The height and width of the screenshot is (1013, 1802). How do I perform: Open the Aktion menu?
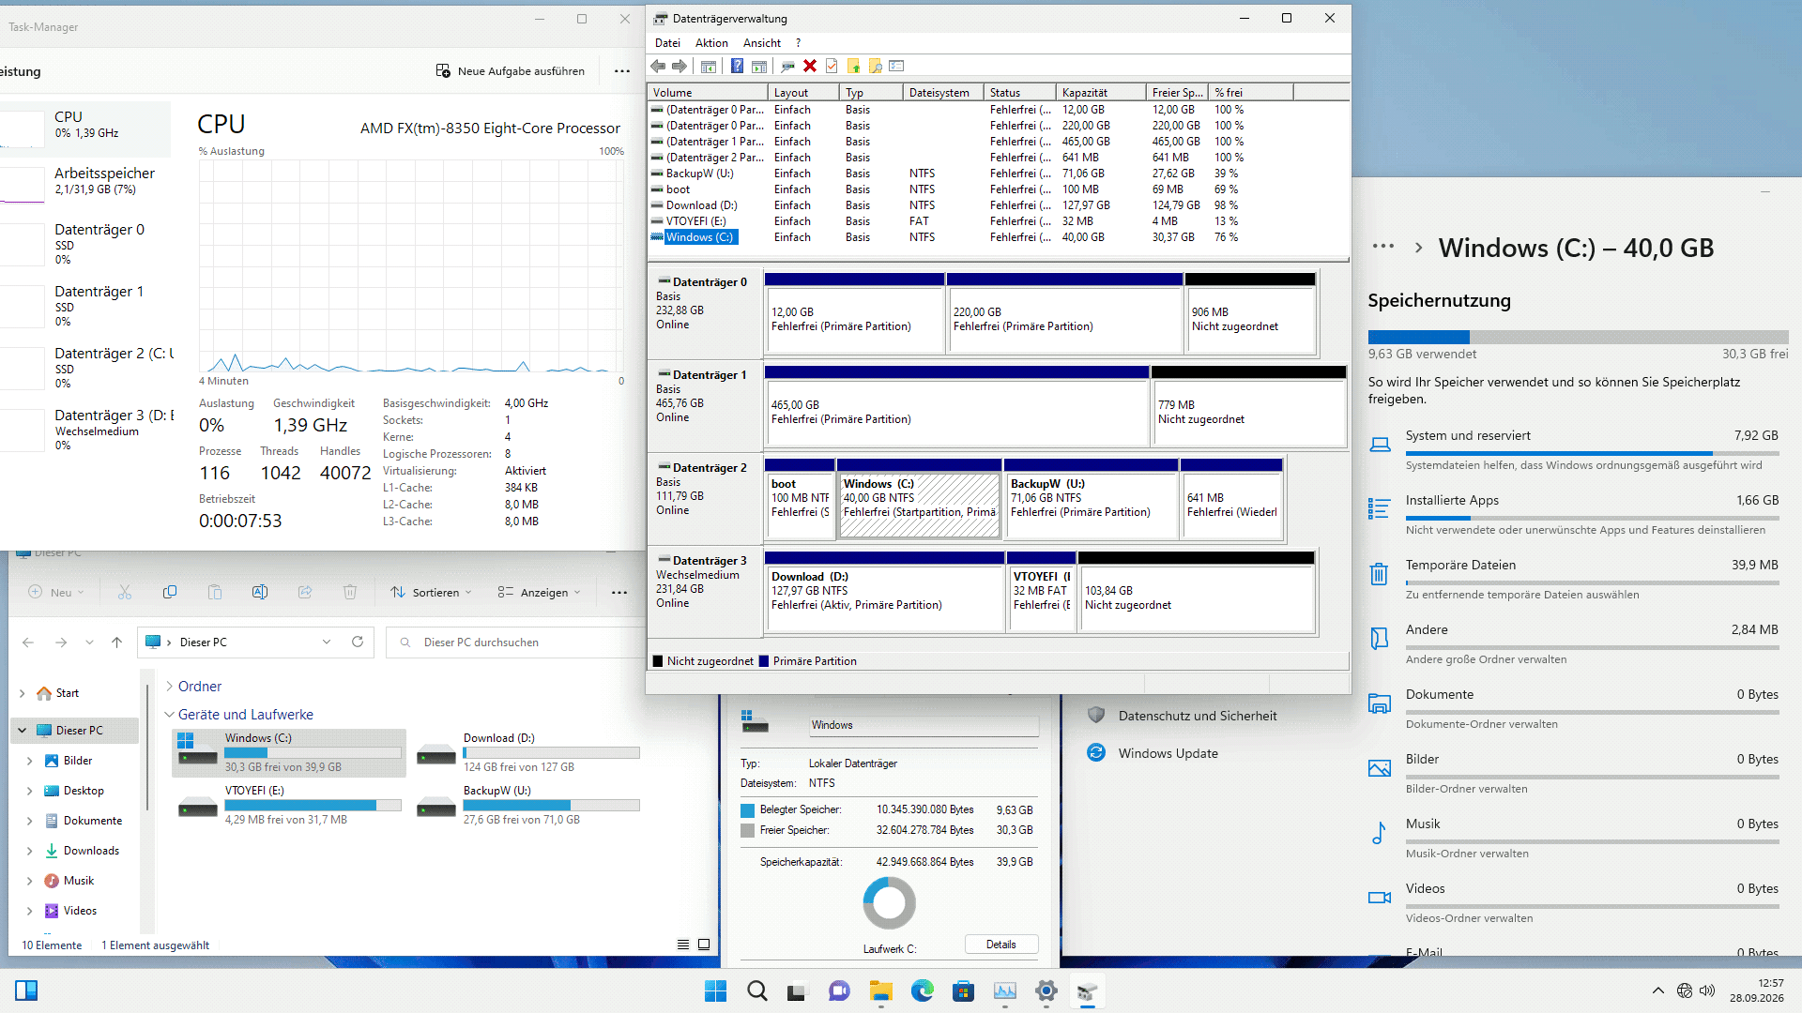711,43
